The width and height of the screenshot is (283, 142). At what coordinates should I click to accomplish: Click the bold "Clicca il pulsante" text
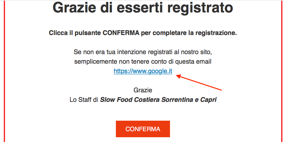(75, 33)
